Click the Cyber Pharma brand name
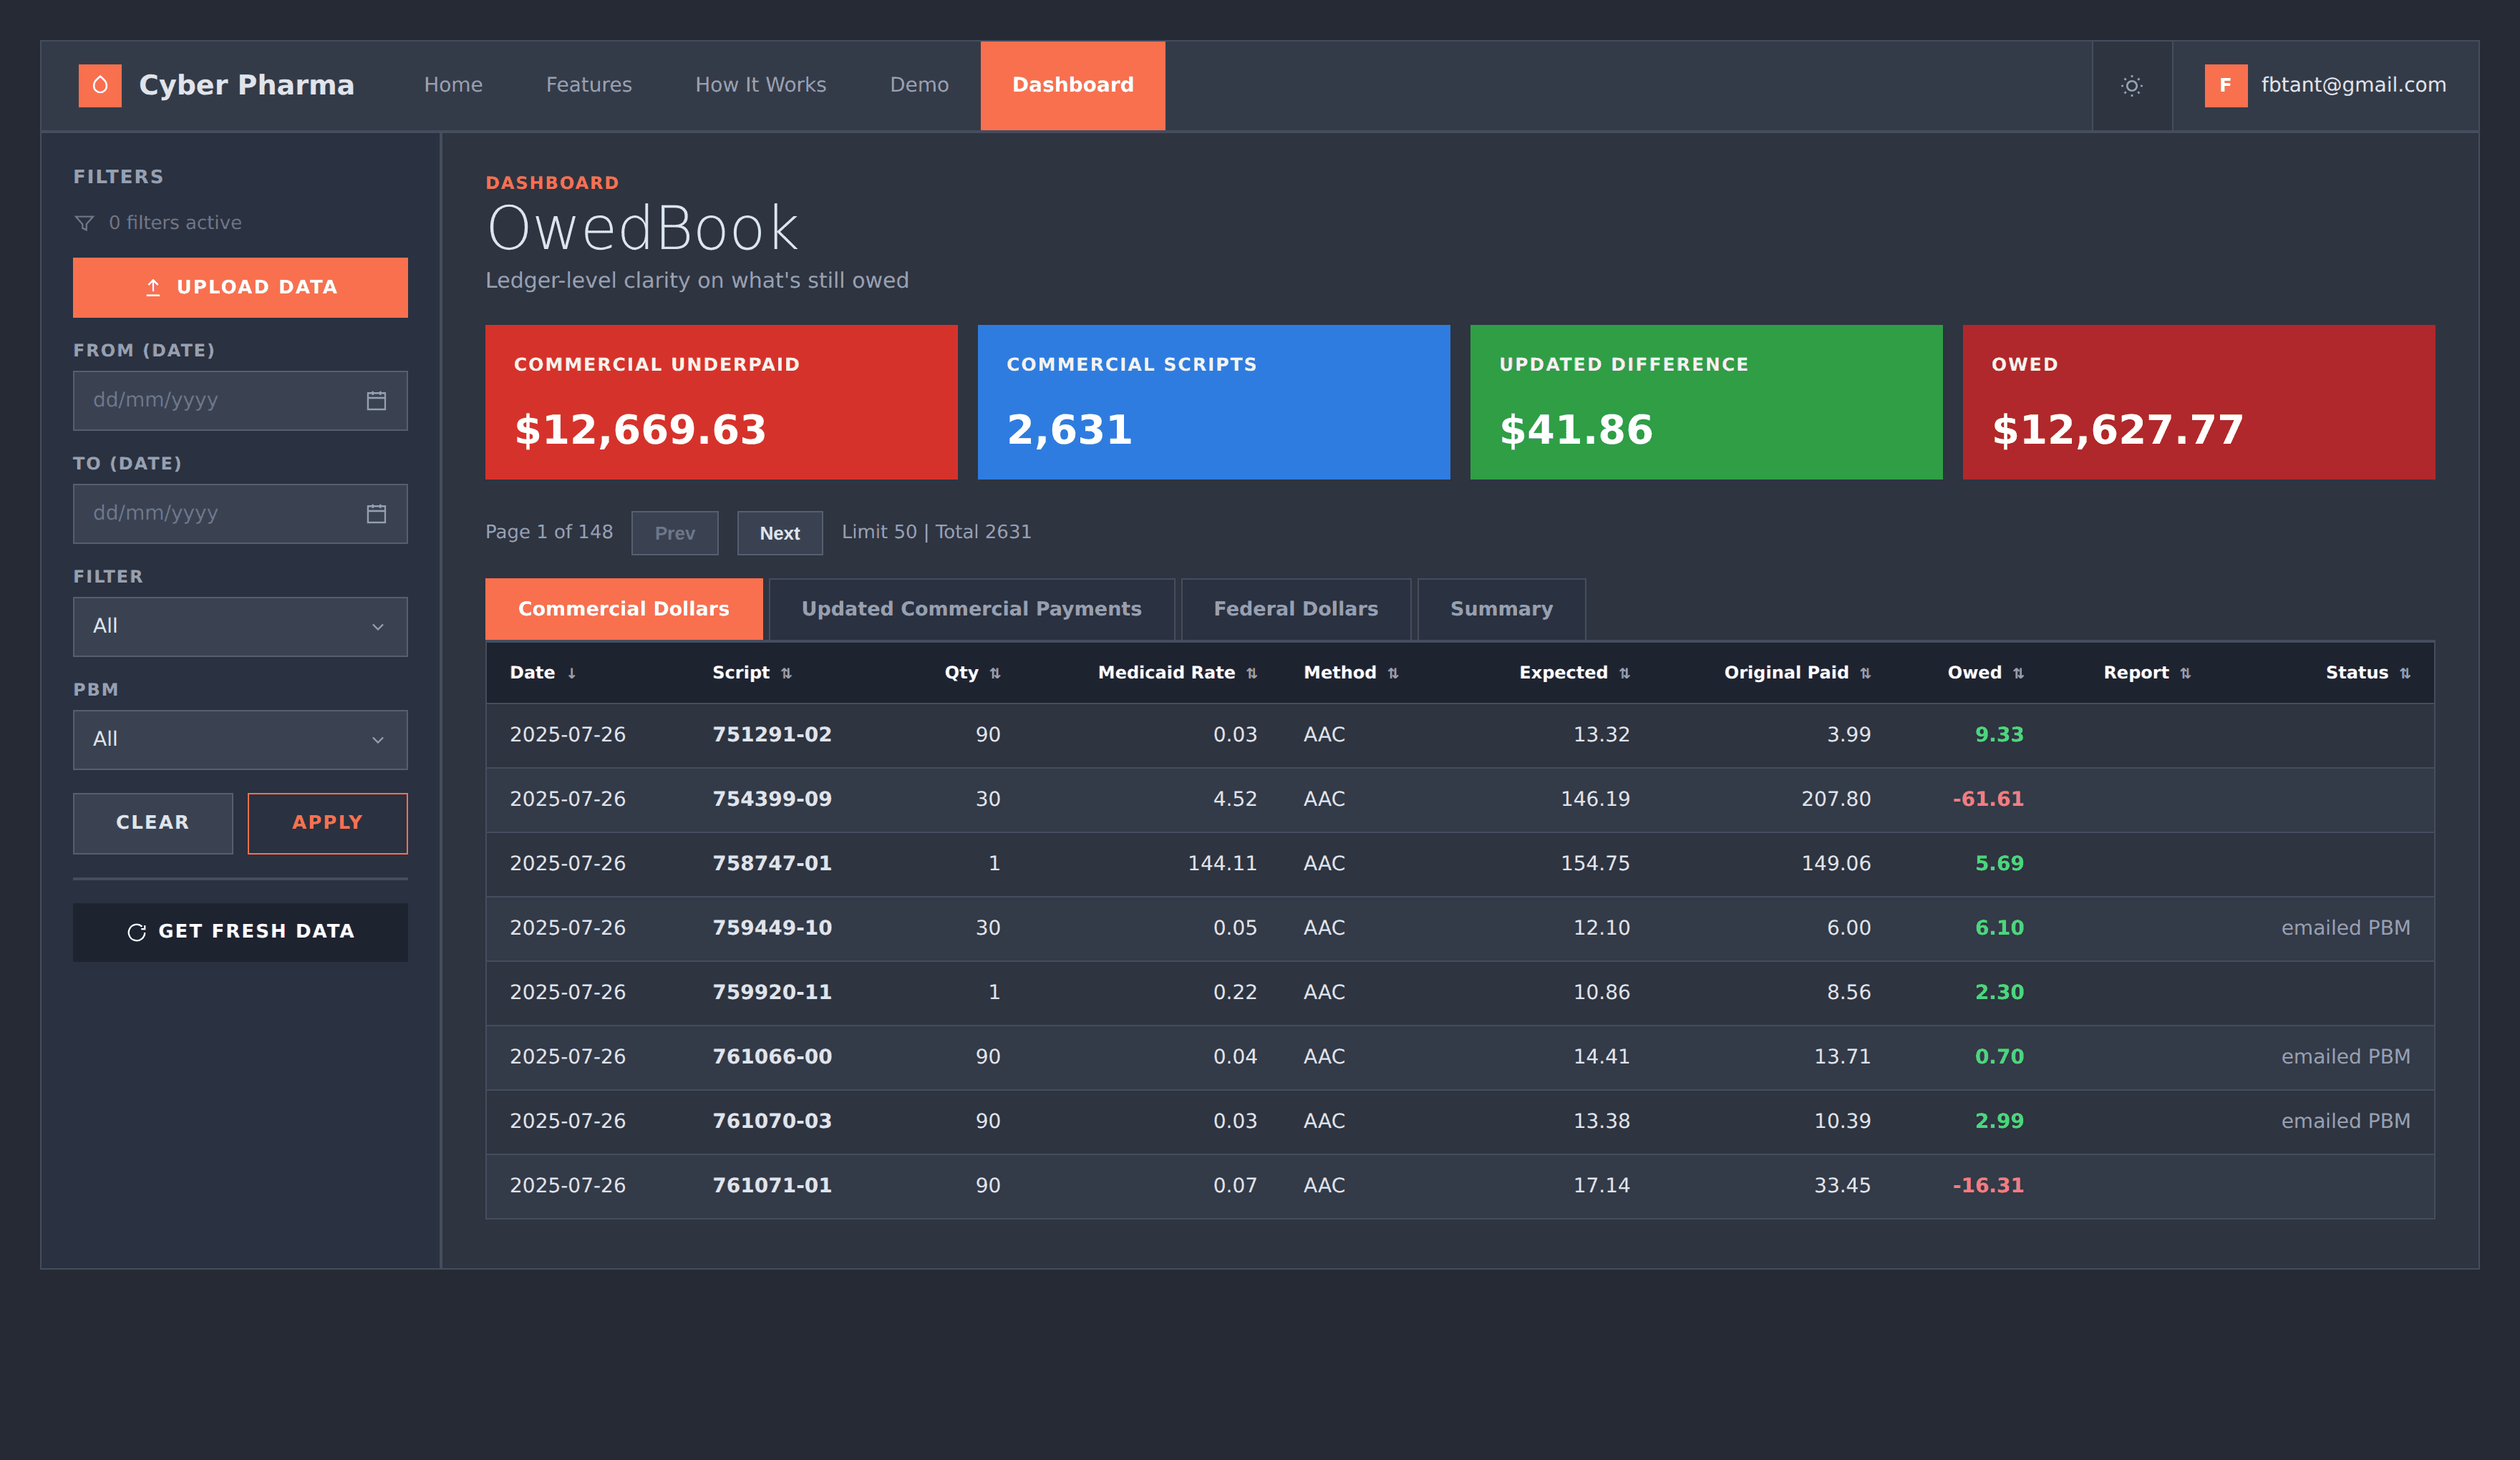 [247, 86]
